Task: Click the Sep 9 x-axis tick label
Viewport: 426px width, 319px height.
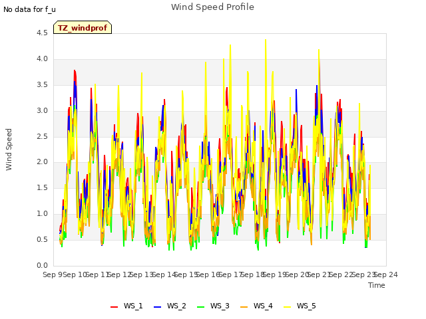Action: tap(53, 274)
